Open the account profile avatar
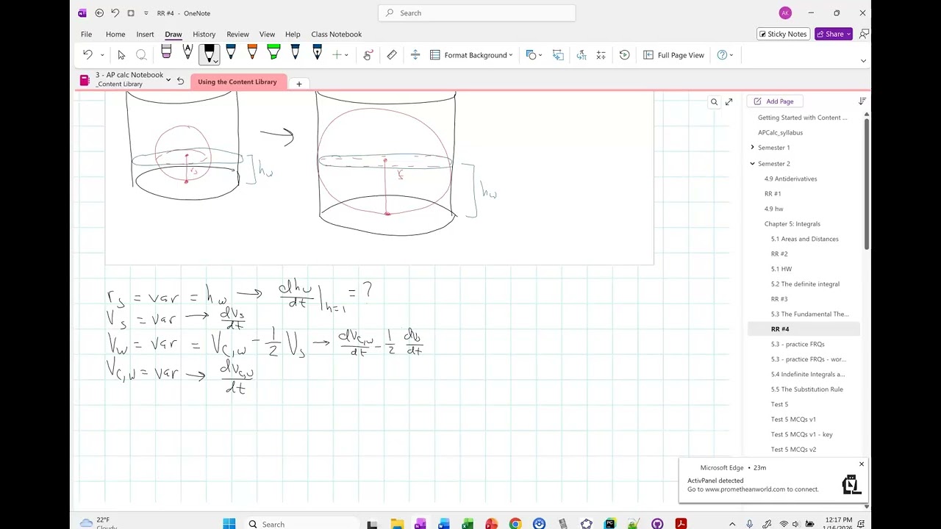Viewport: 941px width, 529px height. coord(785,12)
